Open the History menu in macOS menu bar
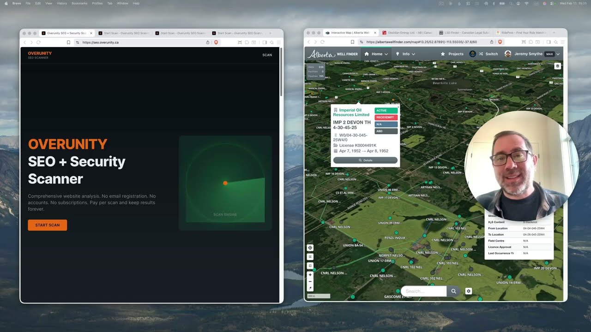This screenshot has height=332, width=591. [x=62, y=3]
